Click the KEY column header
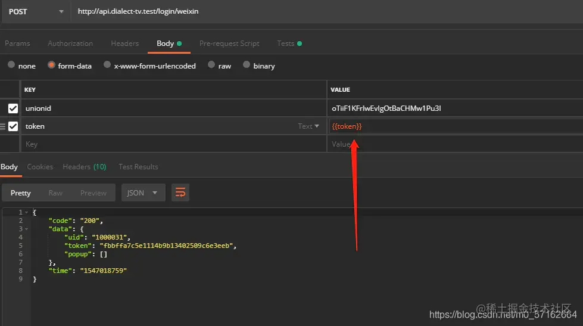This screenshot has height=326, width=583. click(x=30, y=89)
